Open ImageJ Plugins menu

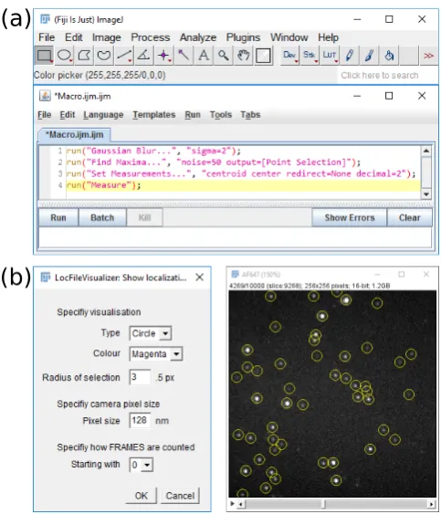(x=243, y=37)
